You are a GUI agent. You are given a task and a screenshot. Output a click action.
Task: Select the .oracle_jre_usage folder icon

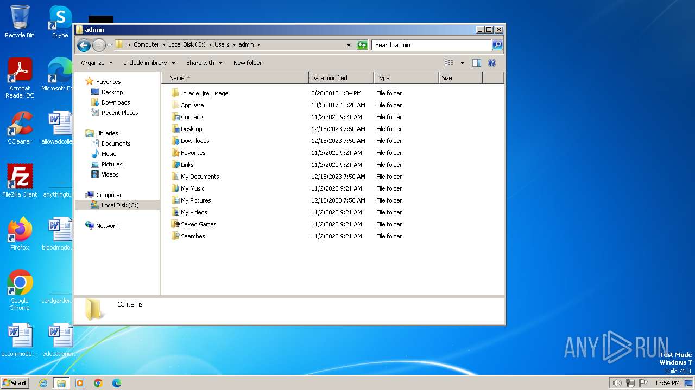(x=175, y=93)
